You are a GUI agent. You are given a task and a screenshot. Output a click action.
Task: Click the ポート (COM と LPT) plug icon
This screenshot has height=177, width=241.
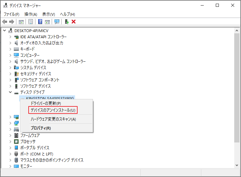click(x=16, y=154)
